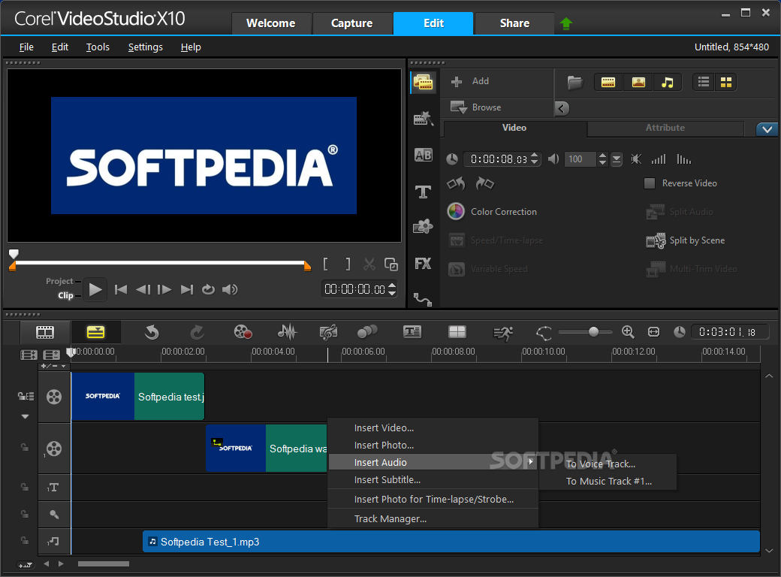The image size is (781, 577).
Task: Switch to Storyboard View
Action: 45,332
